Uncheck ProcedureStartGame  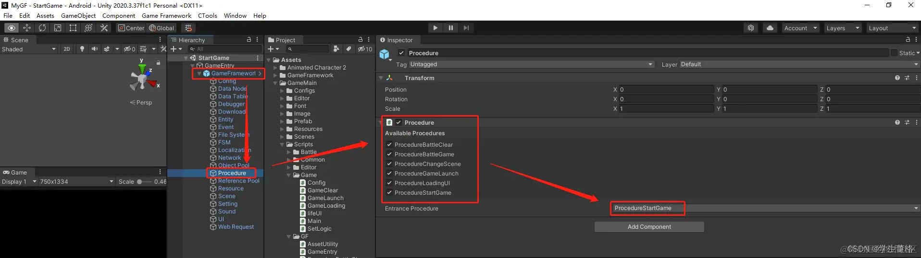pyautogui.click(x=389, y=192)
